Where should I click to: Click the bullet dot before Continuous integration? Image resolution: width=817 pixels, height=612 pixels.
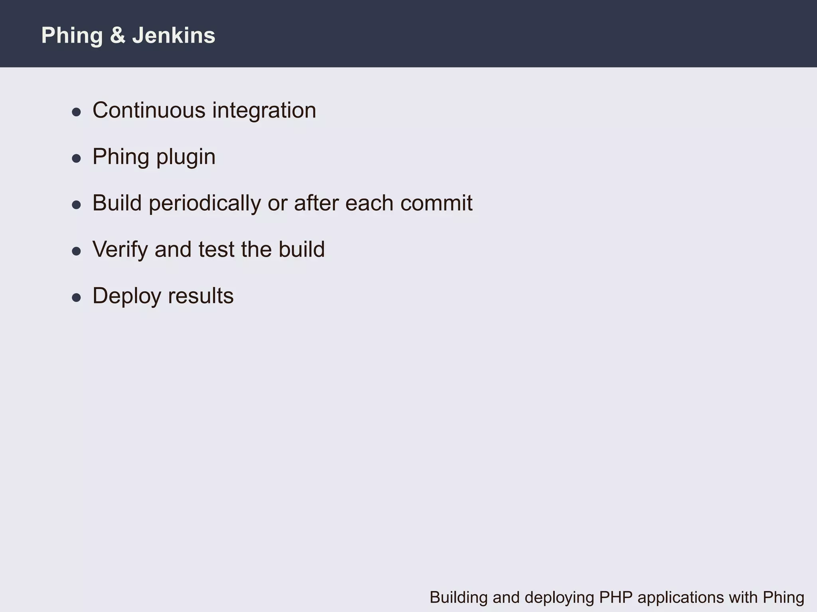tap(76, 112)
